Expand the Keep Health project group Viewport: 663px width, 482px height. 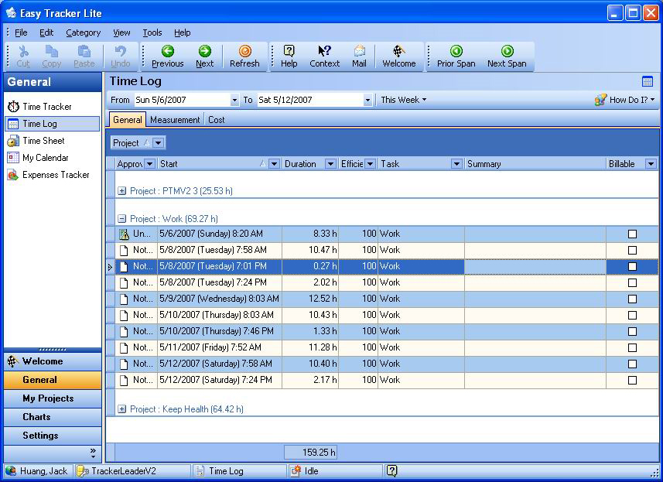tap(121, 409)
